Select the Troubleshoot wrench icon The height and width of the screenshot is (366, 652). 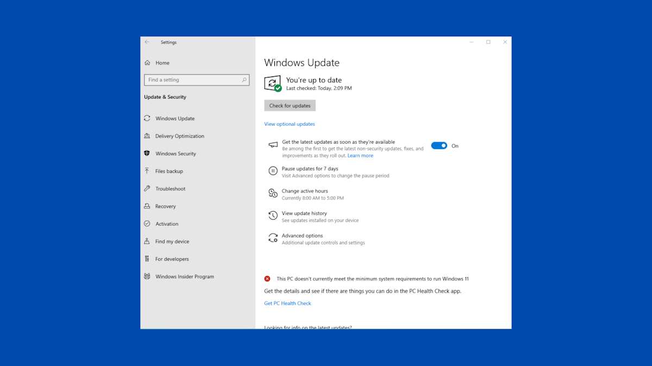click(x=147, y=188)
